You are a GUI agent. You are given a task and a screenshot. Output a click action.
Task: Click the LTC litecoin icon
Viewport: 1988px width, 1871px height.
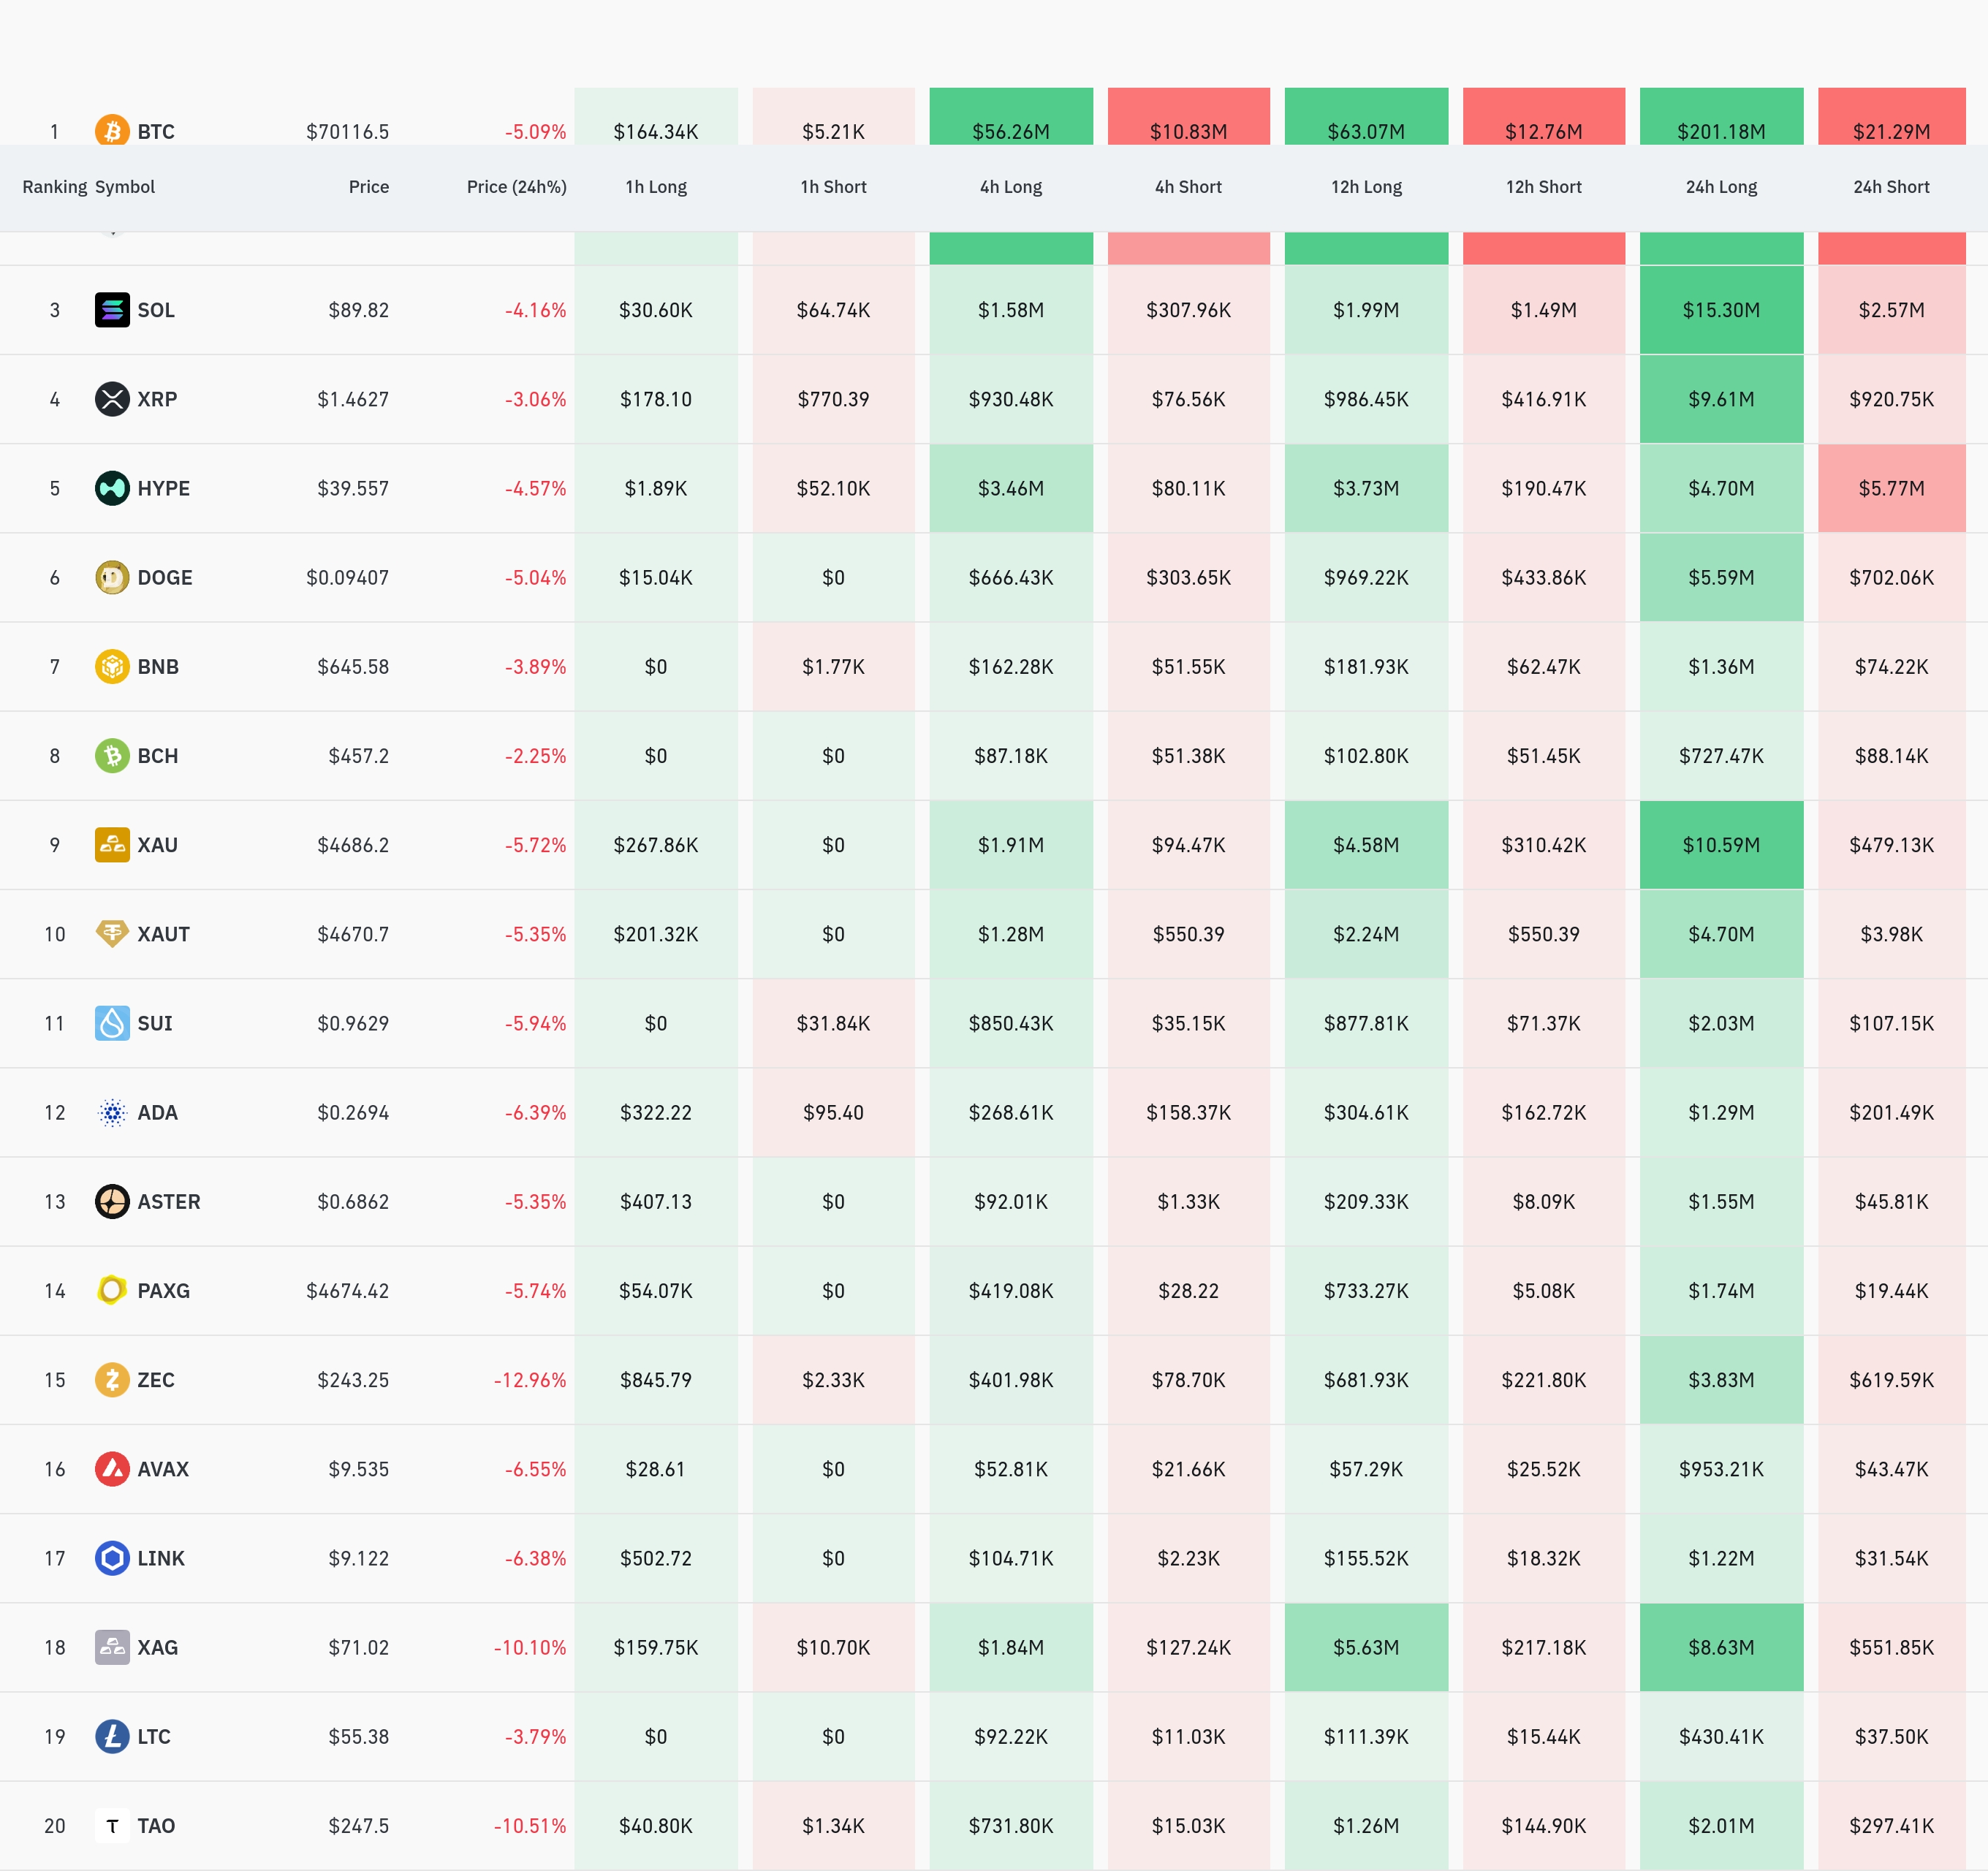pyautogui.click(x=112, y=1736)
